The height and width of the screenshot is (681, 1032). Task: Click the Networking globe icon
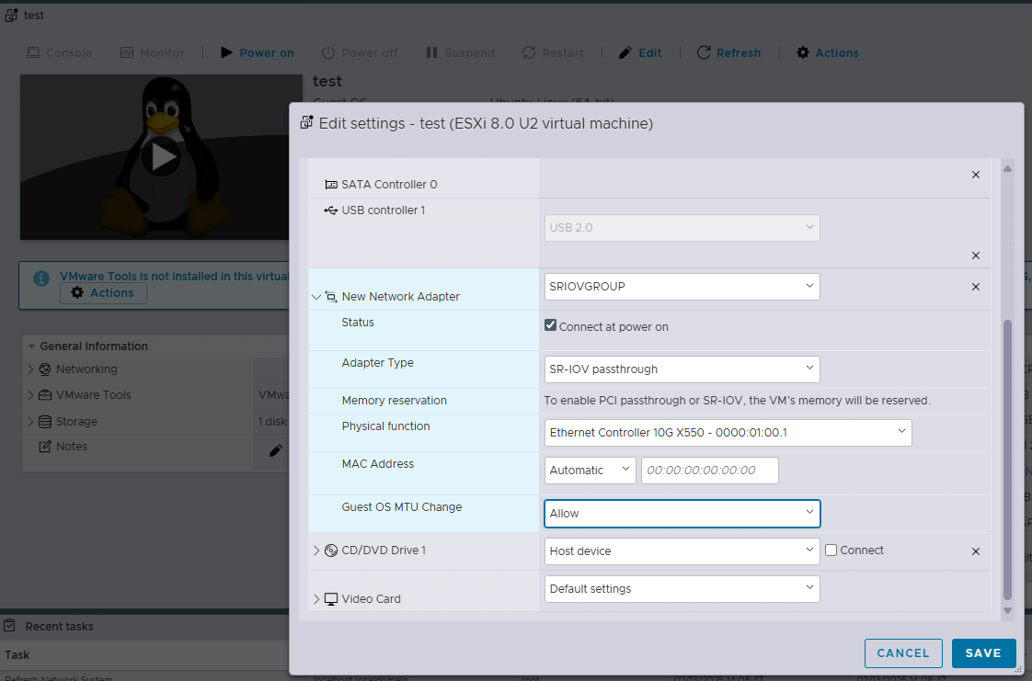point(45,369)
